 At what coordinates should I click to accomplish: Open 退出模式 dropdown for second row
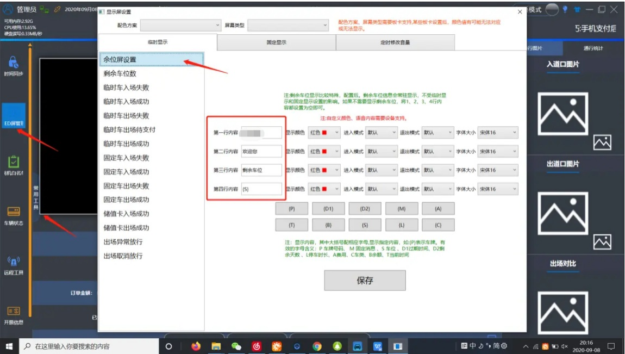coord(437,152)
